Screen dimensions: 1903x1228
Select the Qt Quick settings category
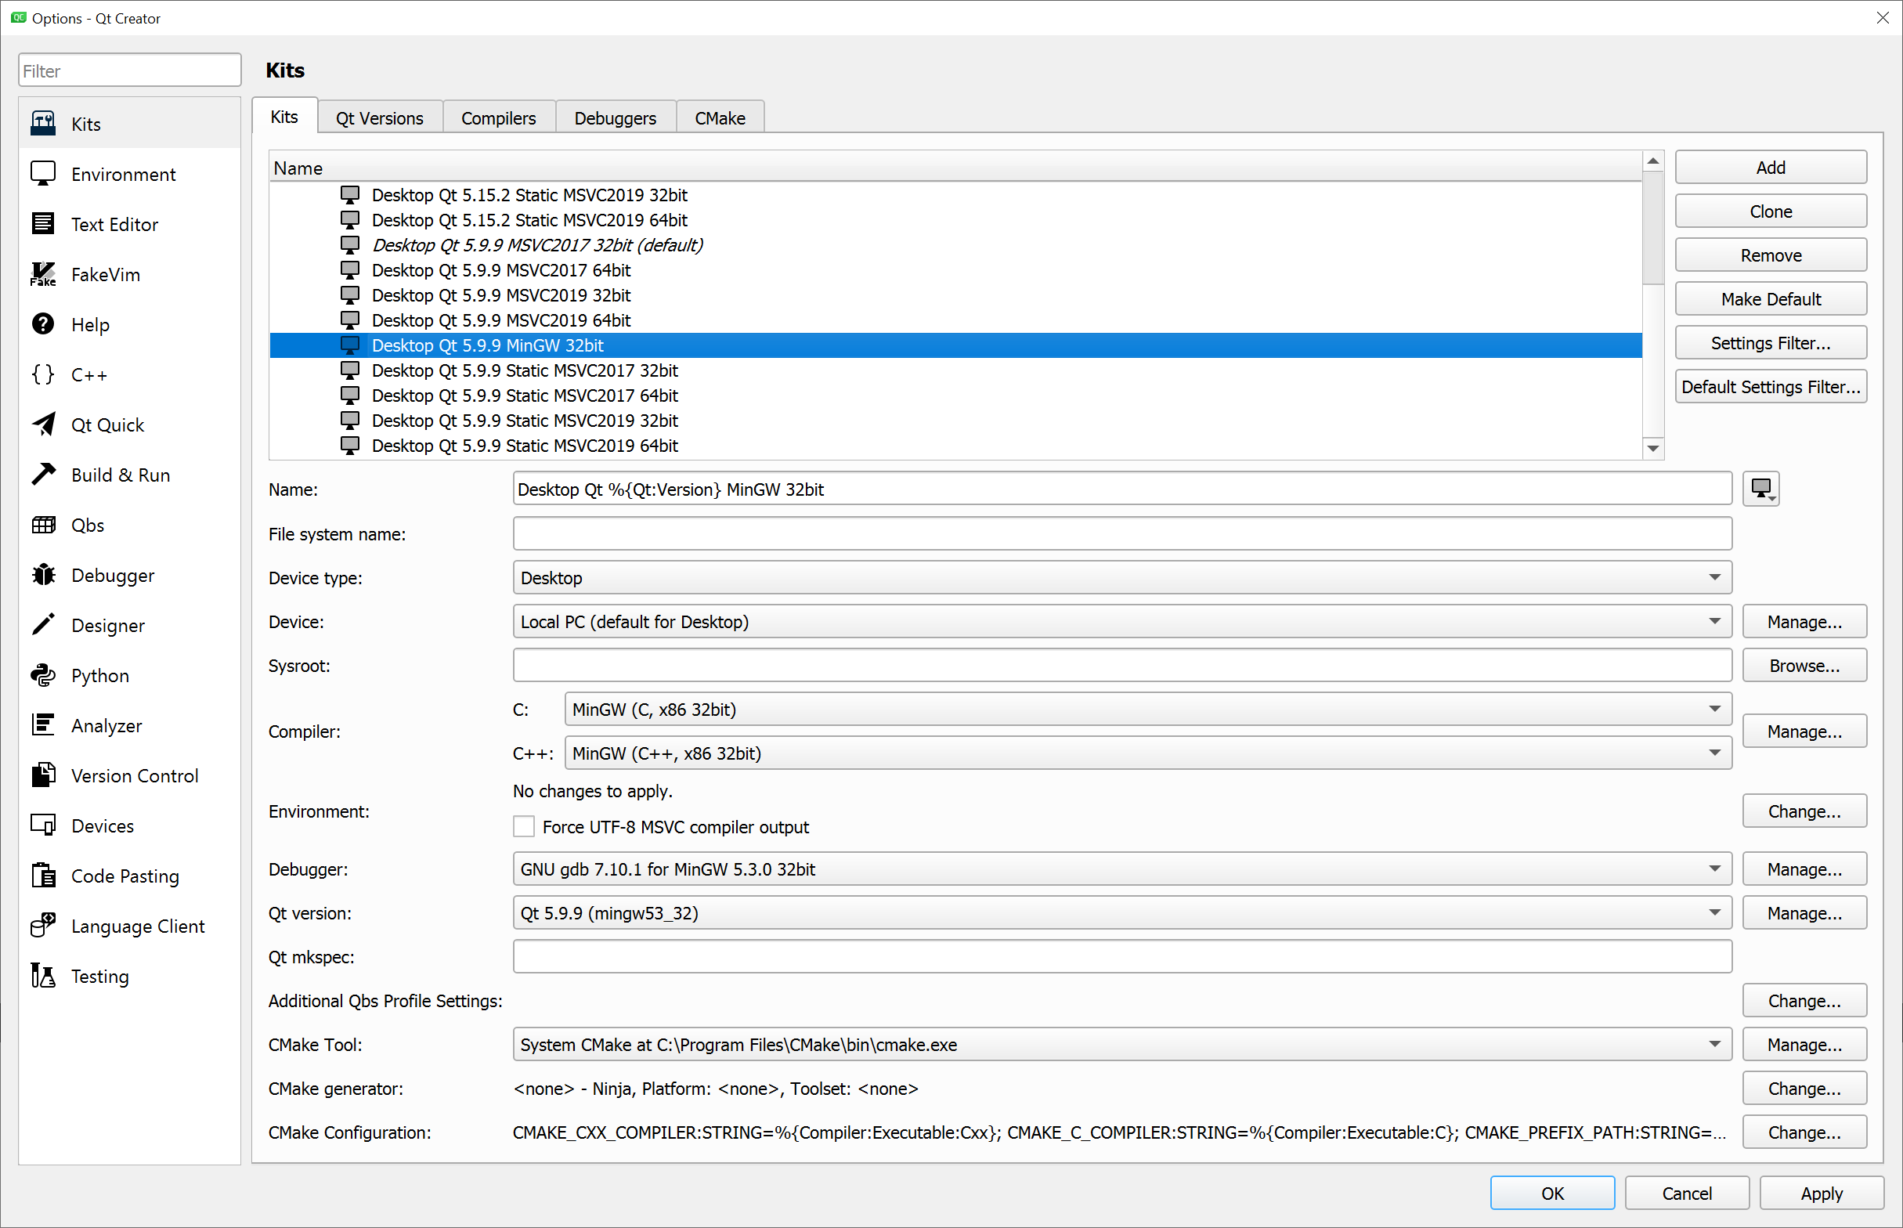[x=107, y=425]
